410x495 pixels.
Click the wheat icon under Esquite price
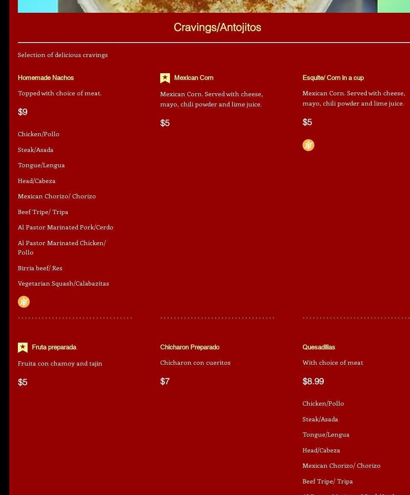(308, 145)
